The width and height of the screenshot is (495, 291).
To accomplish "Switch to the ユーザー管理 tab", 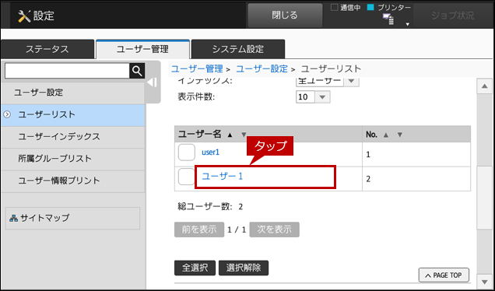I will coord(142,49).
